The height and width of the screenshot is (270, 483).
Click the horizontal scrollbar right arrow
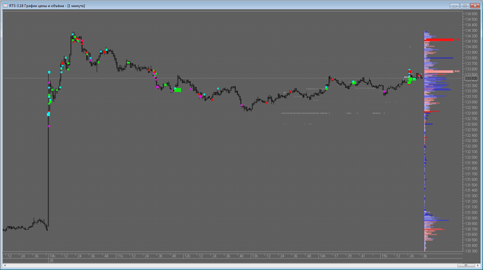pyautogui.click(x=478, y=265)
